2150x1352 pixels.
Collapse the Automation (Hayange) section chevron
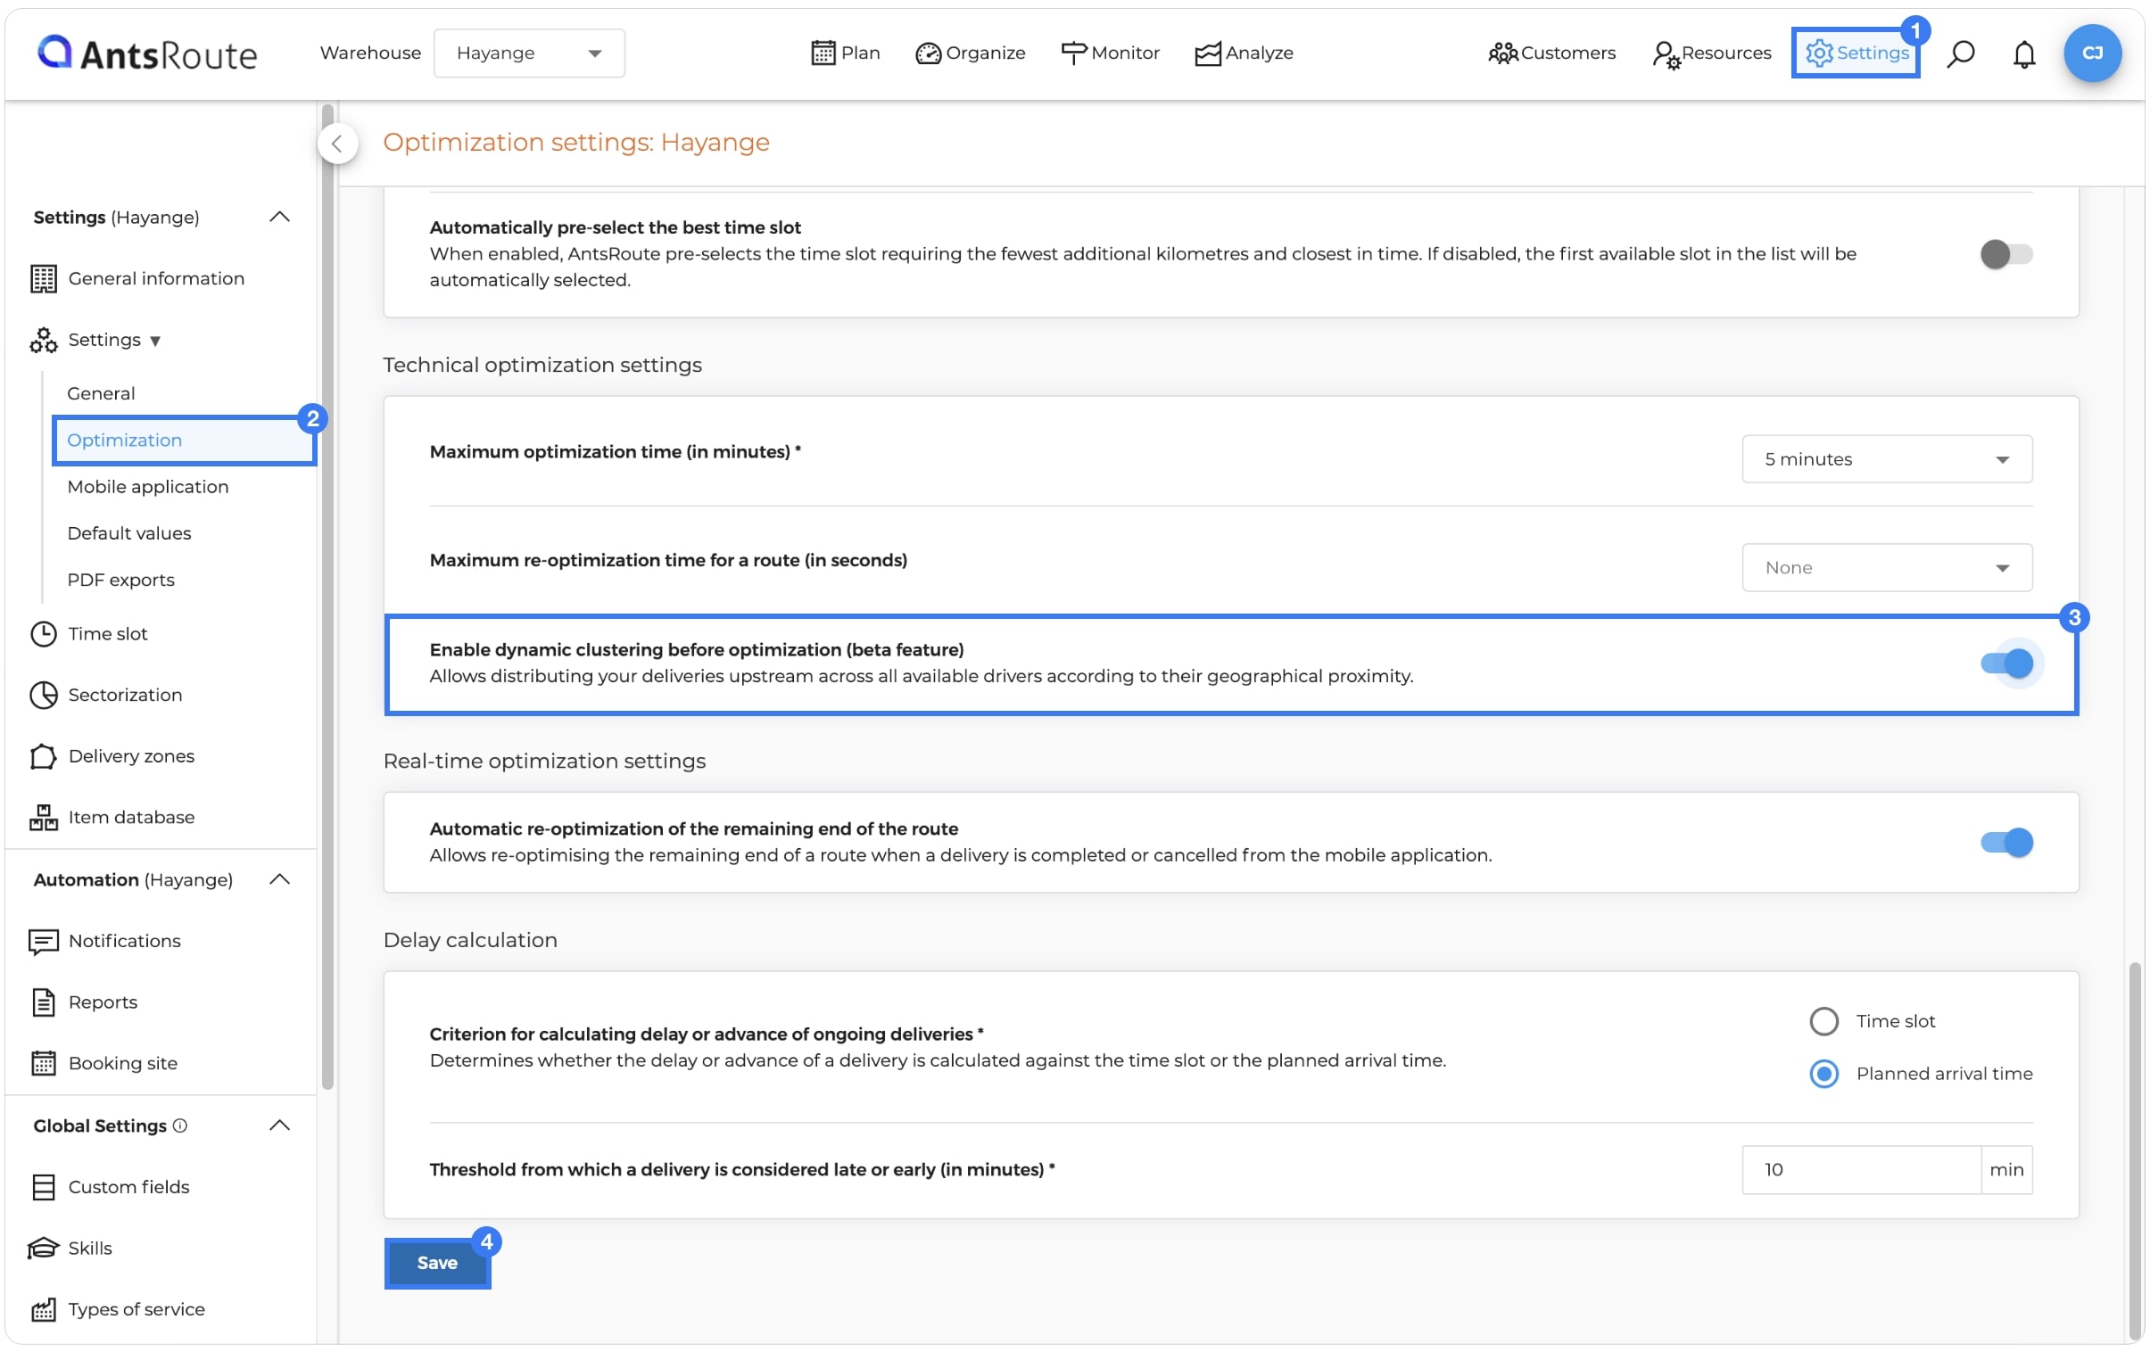279,879
